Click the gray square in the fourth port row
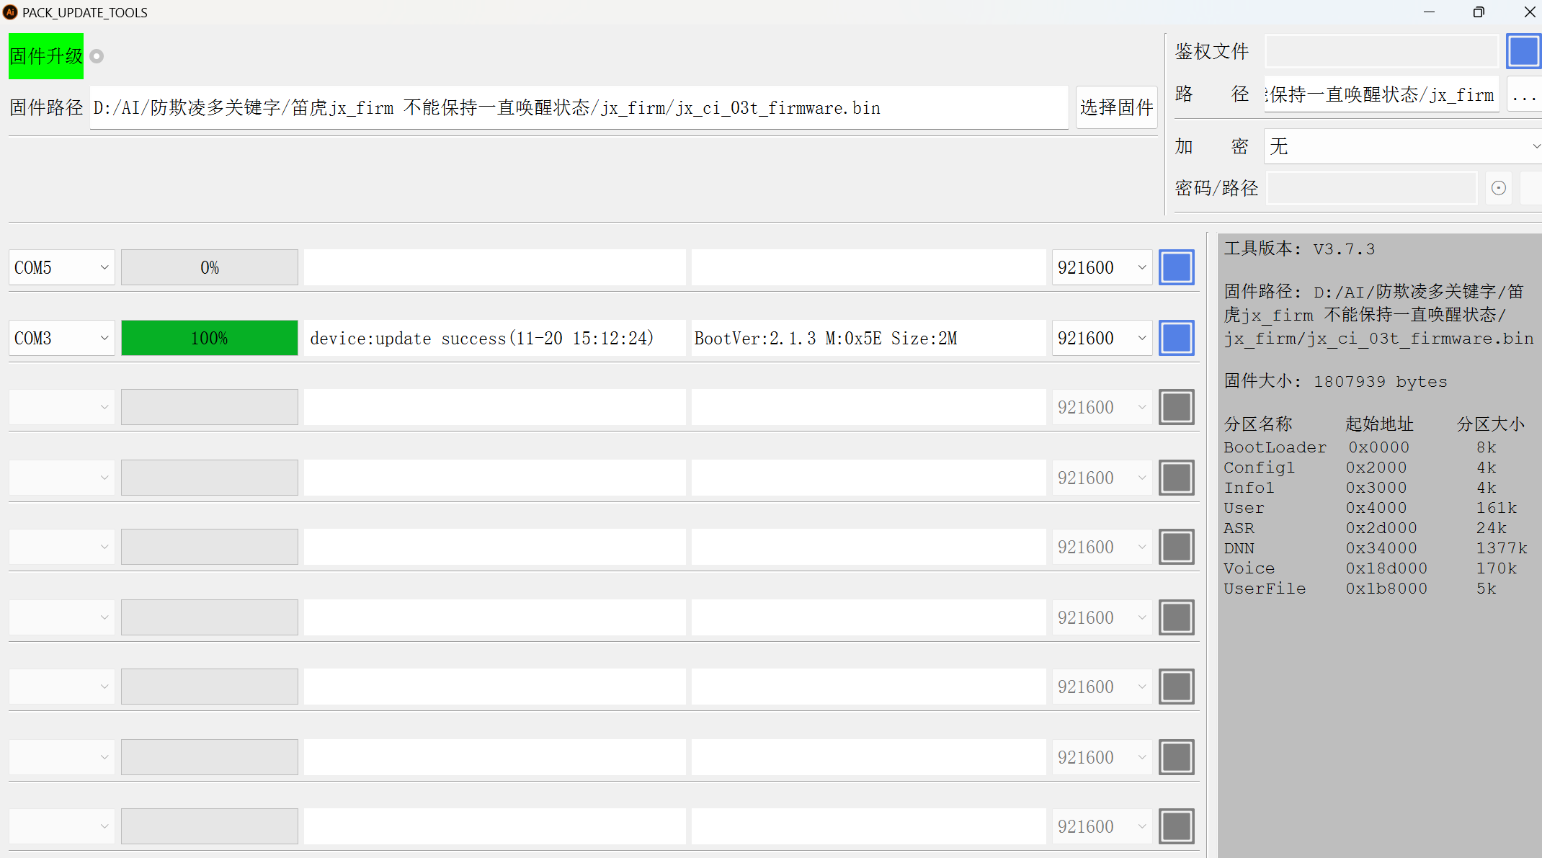Screen dimensions: 1542x858 1176,478
